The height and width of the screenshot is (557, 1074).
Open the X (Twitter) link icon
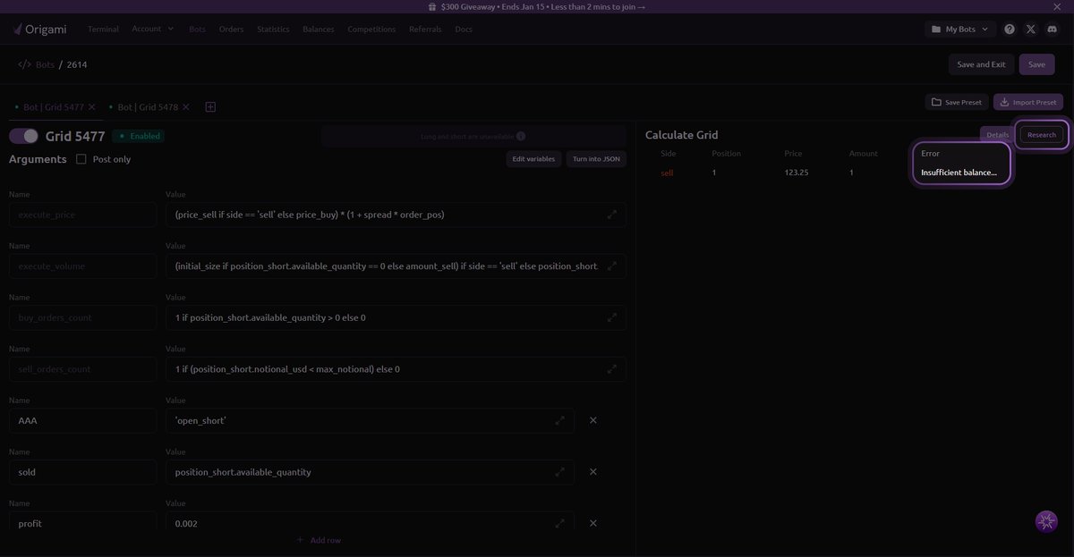coord(1031,29)
